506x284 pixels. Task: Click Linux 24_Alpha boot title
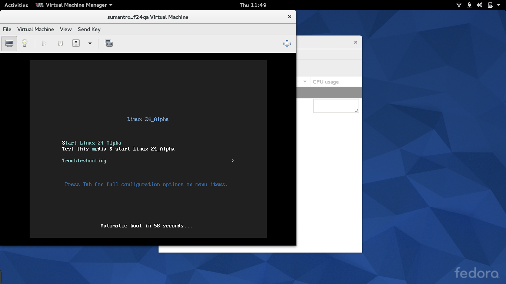pos(148,119)
